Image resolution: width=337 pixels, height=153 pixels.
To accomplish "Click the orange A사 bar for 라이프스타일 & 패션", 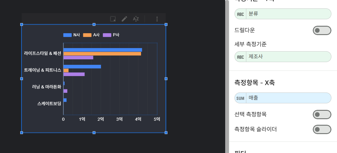I will [102, 54].
